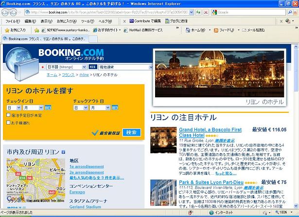Click the フランス breadcrumb link
The width and height of the screenshot is (299, 217).
click(68, 75)
